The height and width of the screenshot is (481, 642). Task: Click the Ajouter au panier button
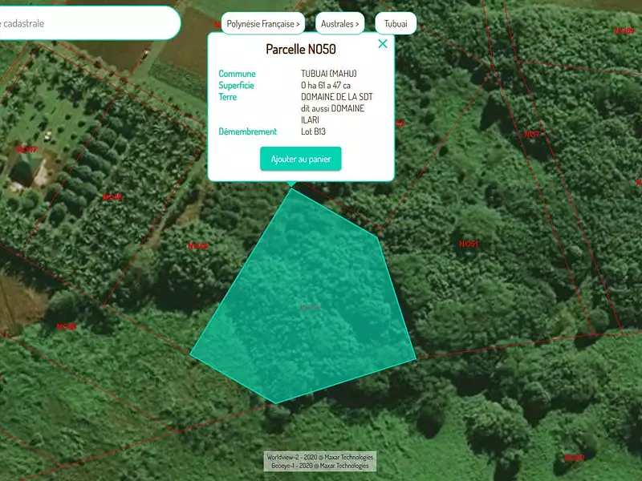point(301,159)
